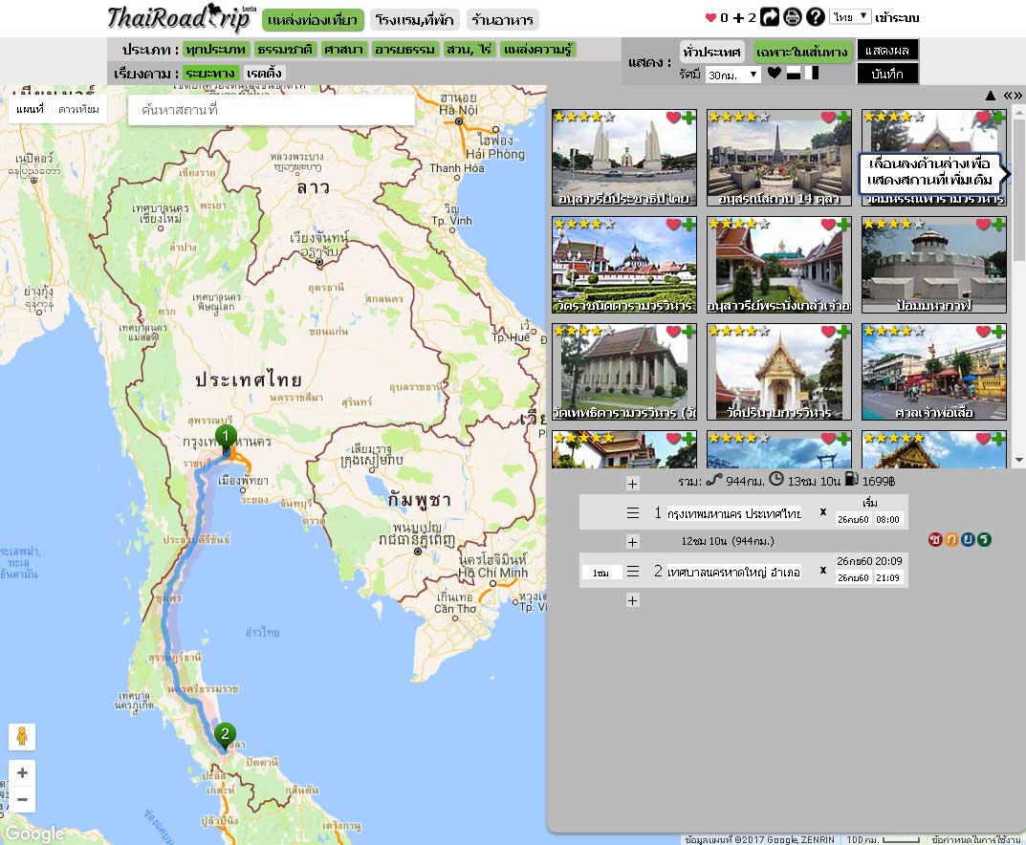Click the ThaiRoadTrip logo
1026x845 pixels.
pos(182,17)
